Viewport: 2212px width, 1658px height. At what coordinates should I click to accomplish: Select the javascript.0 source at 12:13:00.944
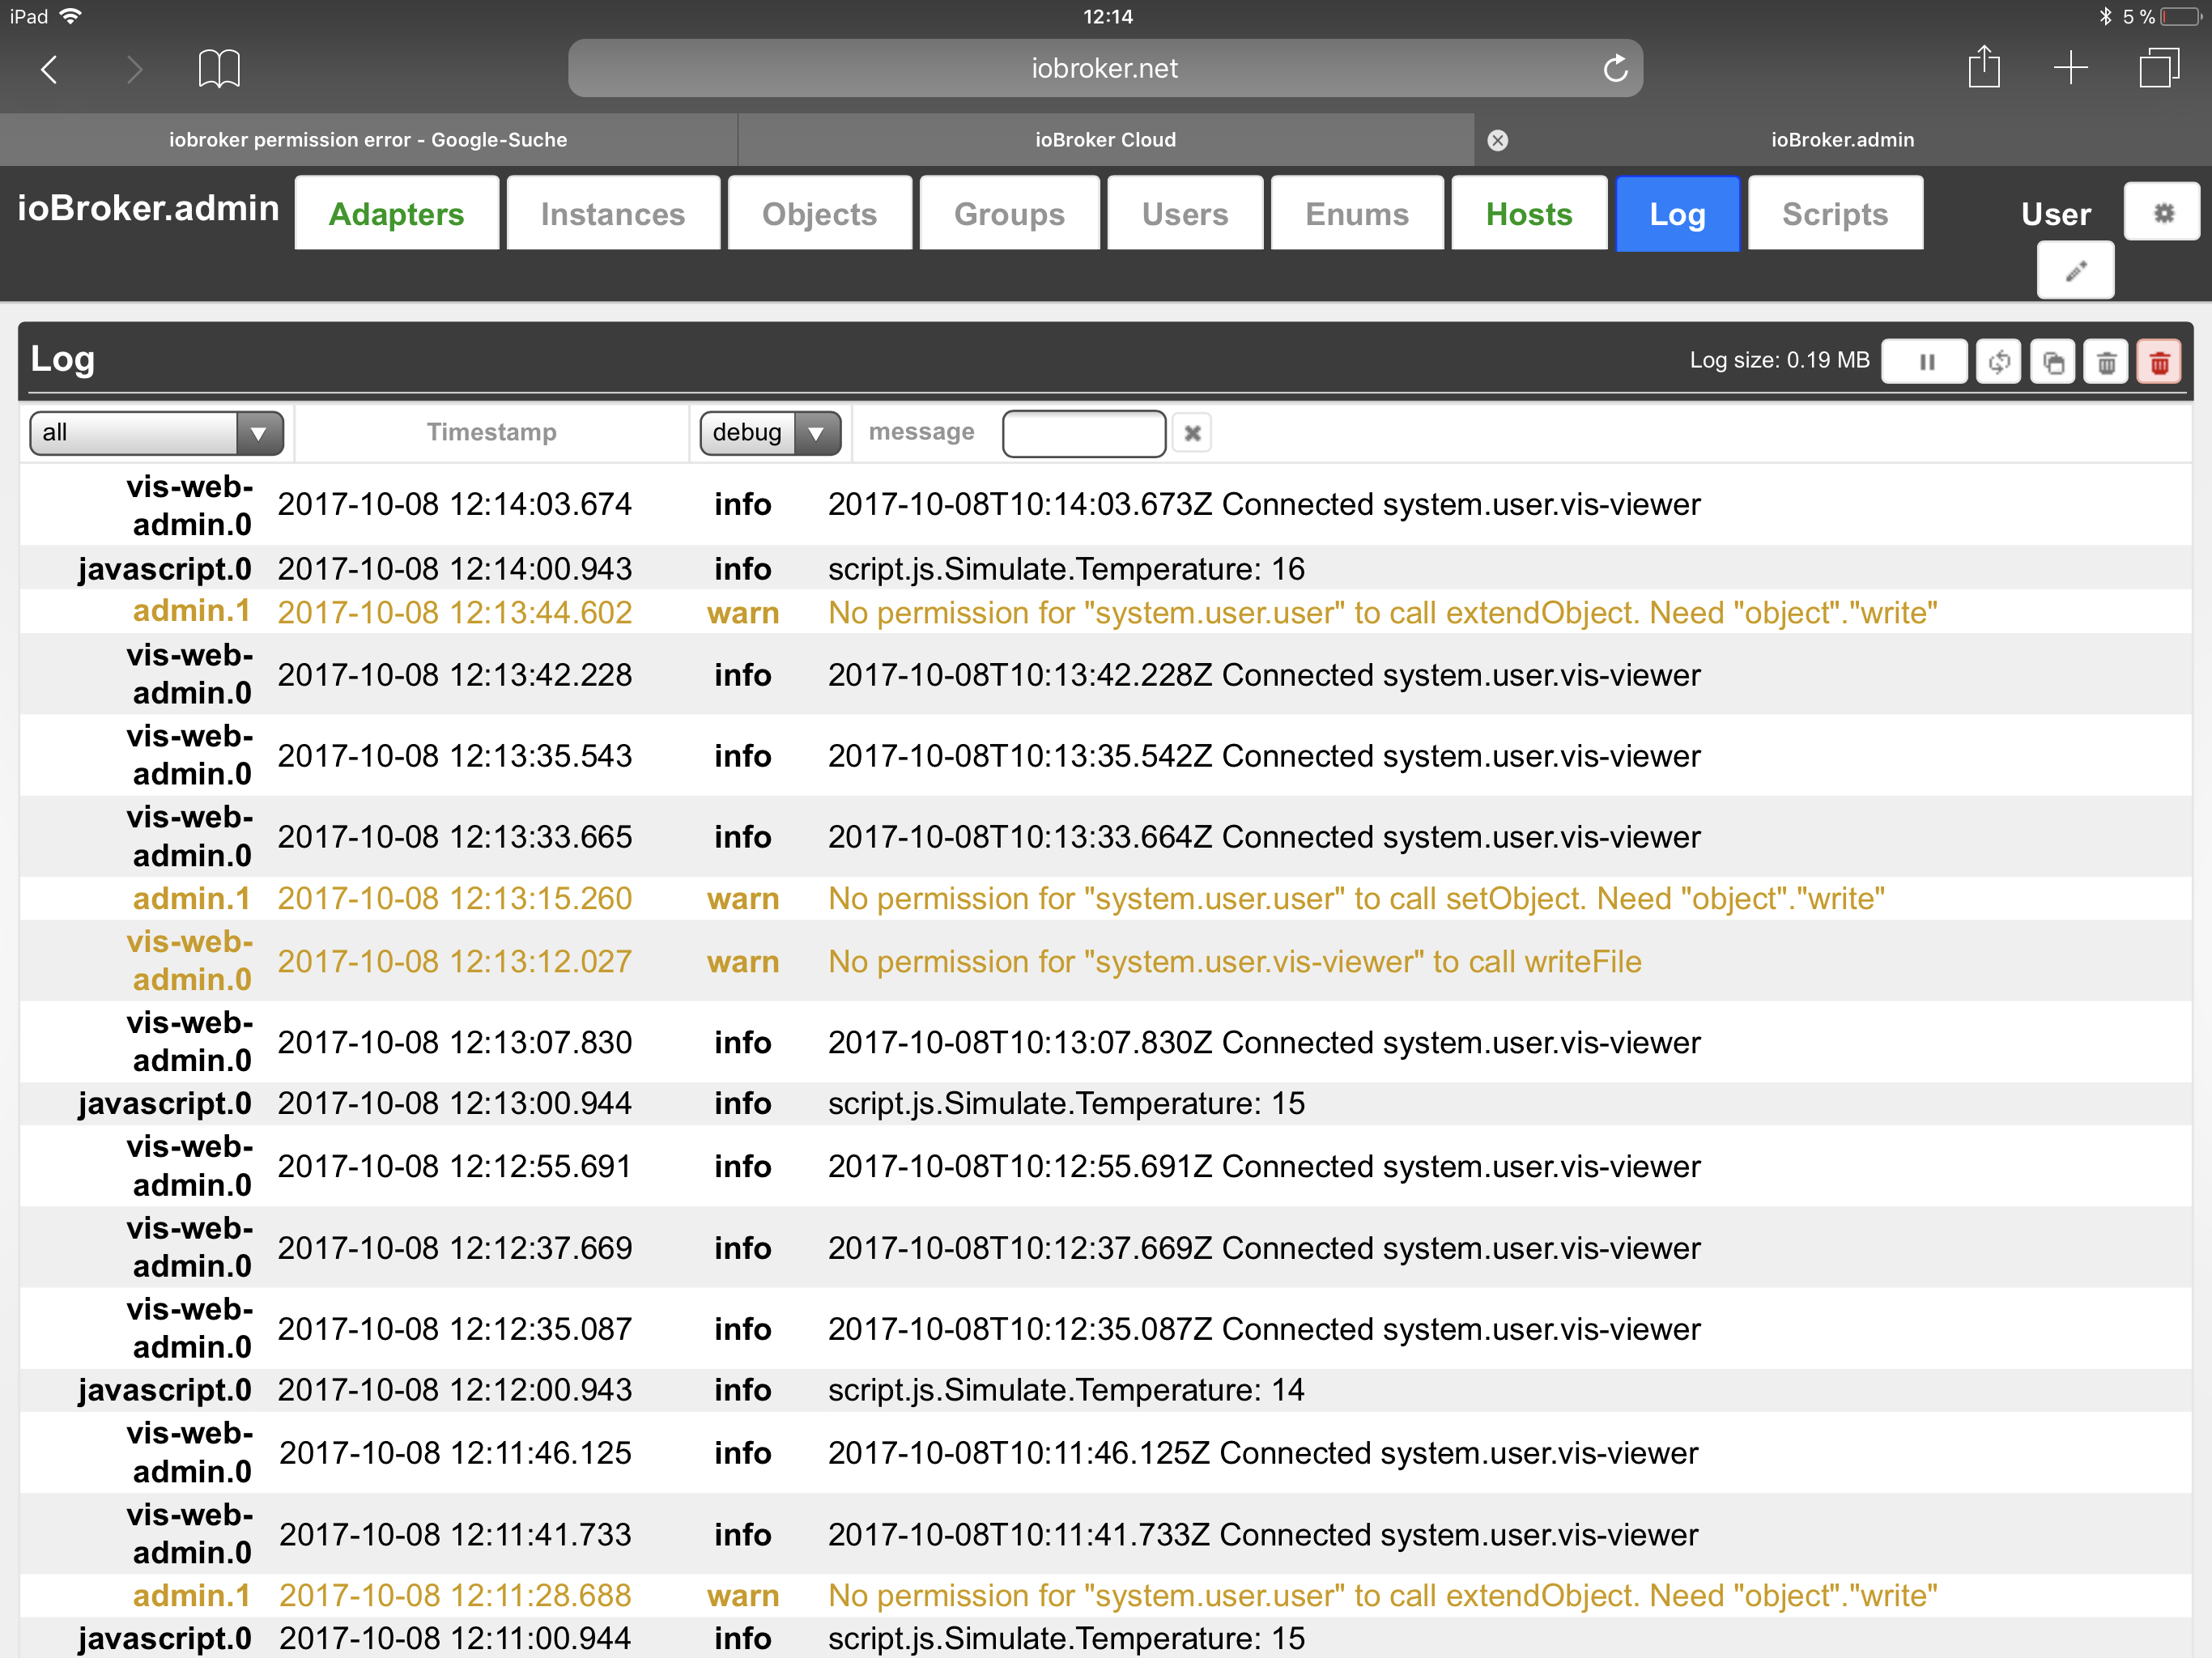click(165, 1103)
